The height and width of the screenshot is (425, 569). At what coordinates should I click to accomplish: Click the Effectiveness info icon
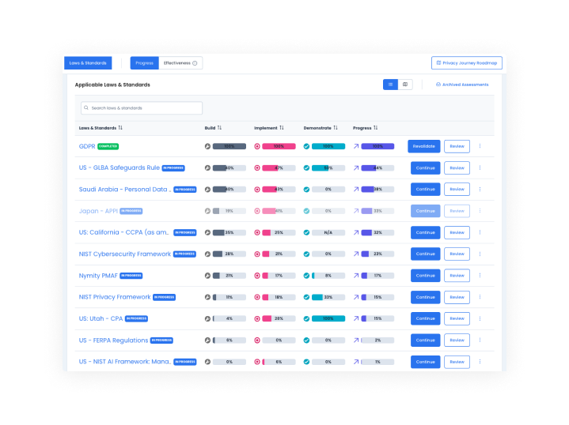click(195, 63)
